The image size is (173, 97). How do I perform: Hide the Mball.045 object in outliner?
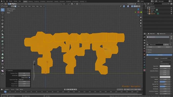pos(171,14)
